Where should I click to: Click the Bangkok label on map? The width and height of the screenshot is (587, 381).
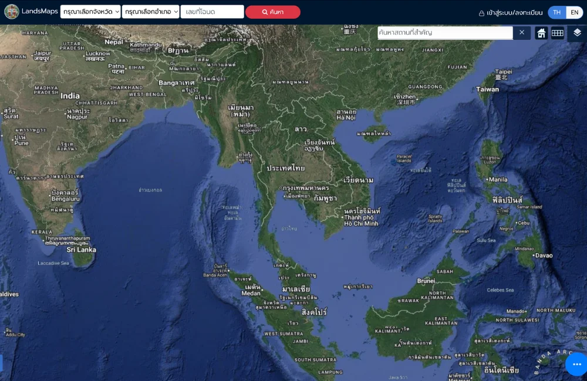coord(305,188)
